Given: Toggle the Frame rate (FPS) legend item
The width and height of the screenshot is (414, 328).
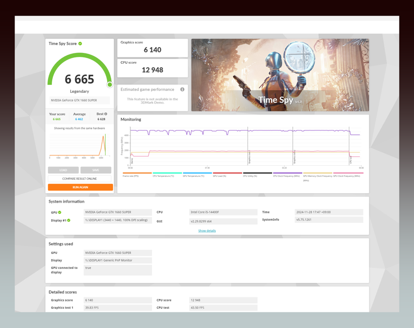Looking at the screenshot, I should [137, 175].
